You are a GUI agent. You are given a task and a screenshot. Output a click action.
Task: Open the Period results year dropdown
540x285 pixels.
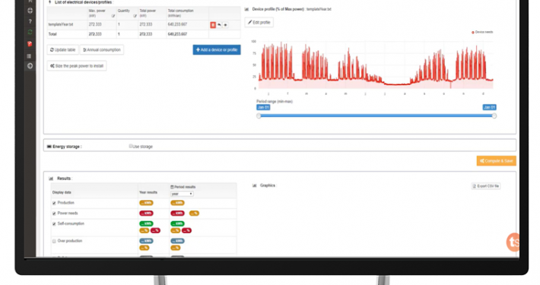pos(182,194)
